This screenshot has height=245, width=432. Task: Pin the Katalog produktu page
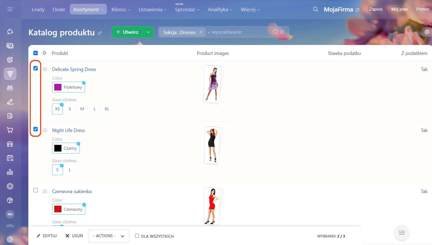[x=100, y=33]
